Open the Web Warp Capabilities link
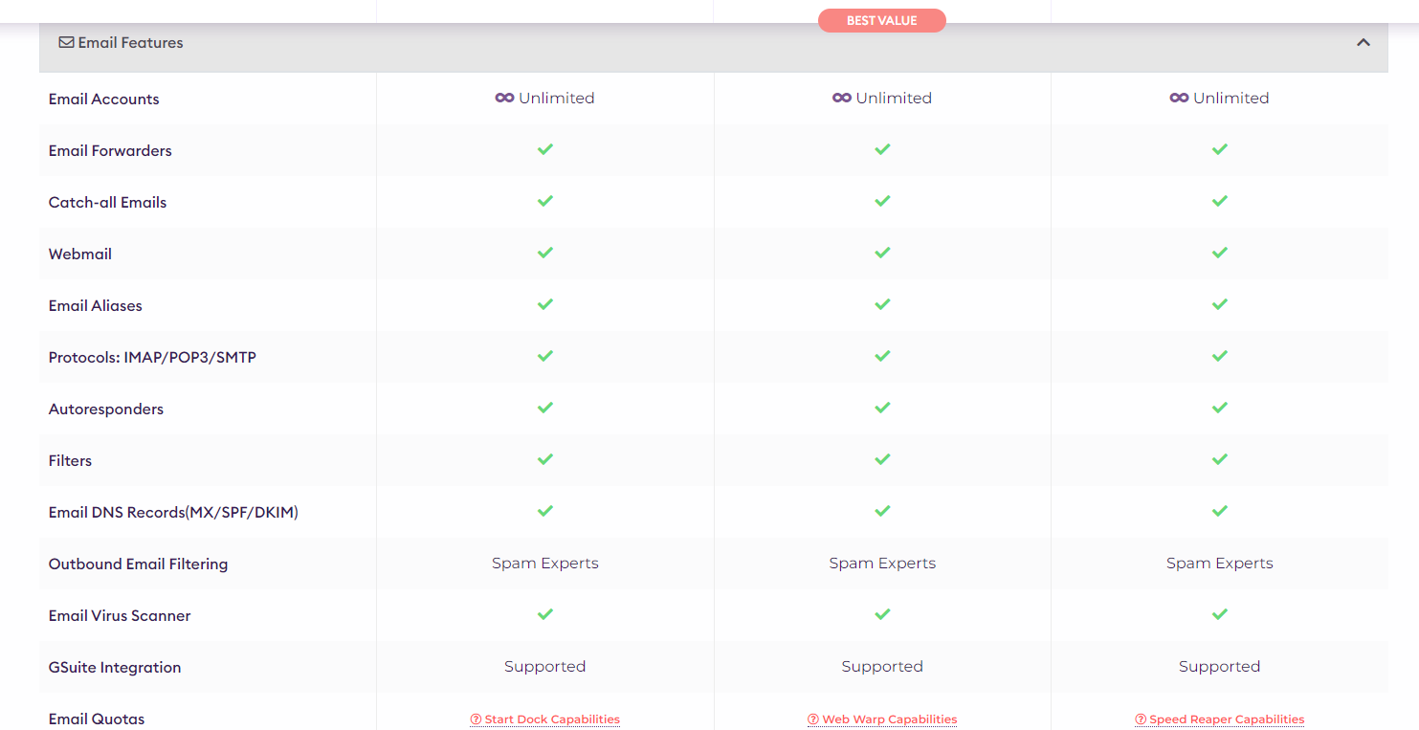1419x730 pixels. click(x=890, y=719)
